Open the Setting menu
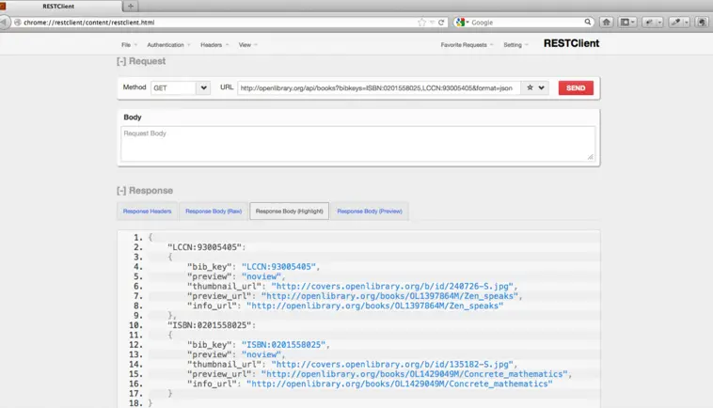This screenshot has width=713, height=408. (x=515, y=44)
